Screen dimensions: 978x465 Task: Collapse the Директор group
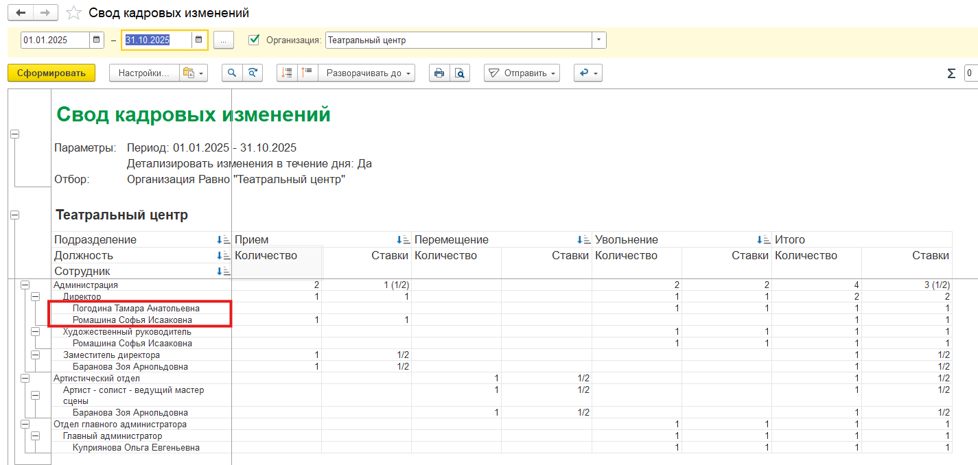point(35,296)
